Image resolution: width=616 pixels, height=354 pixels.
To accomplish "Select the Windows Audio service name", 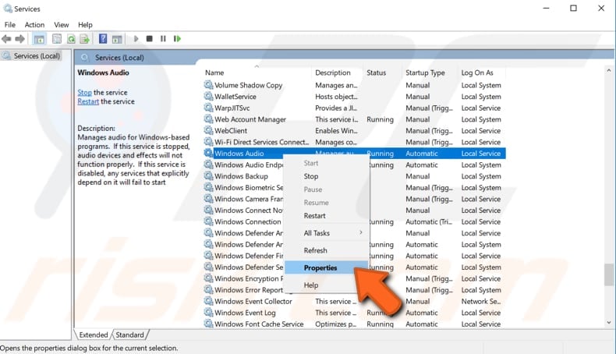I will (x=239, y=154).
